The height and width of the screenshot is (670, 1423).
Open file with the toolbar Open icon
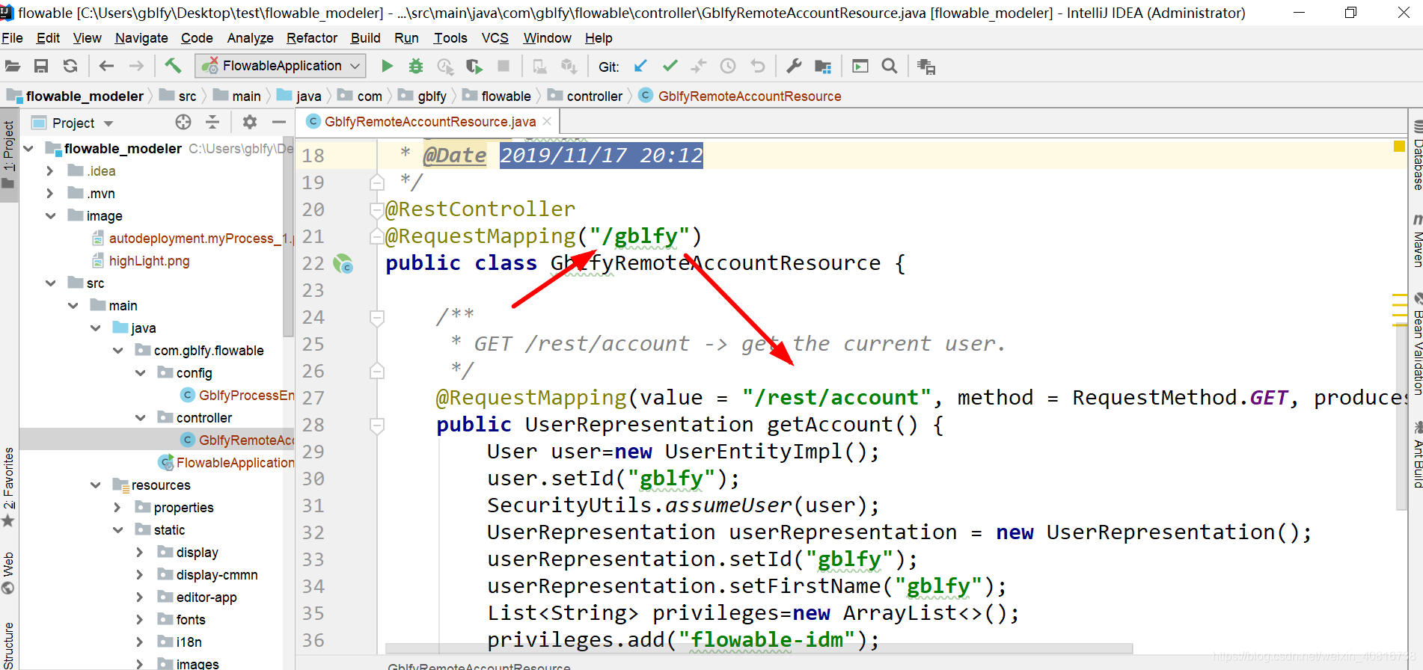click(13, 67)
